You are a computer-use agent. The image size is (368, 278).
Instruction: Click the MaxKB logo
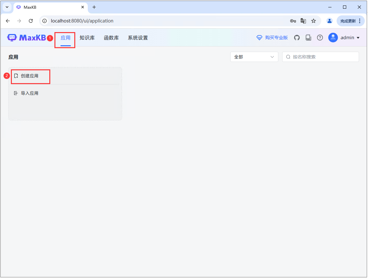click(x=27, y=38)
